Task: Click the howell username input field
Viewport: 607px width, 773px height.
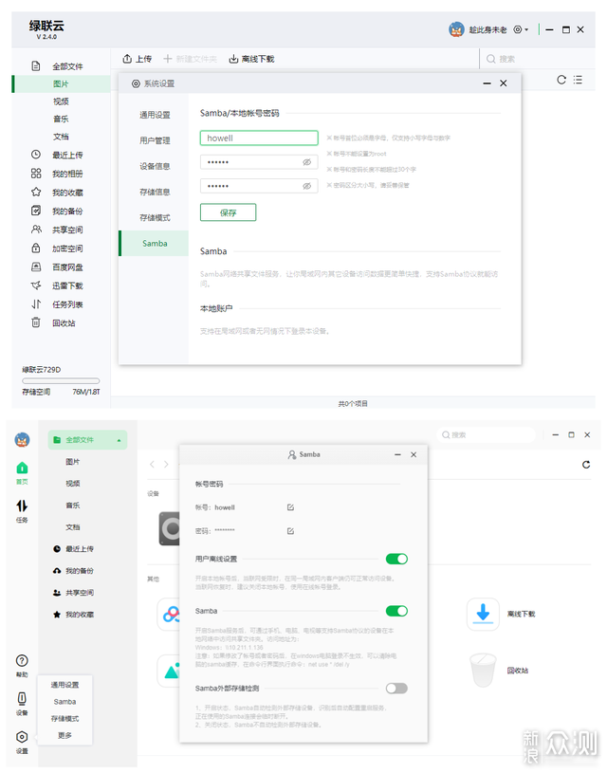Action: pyautogui.click(x=259, y=138)
